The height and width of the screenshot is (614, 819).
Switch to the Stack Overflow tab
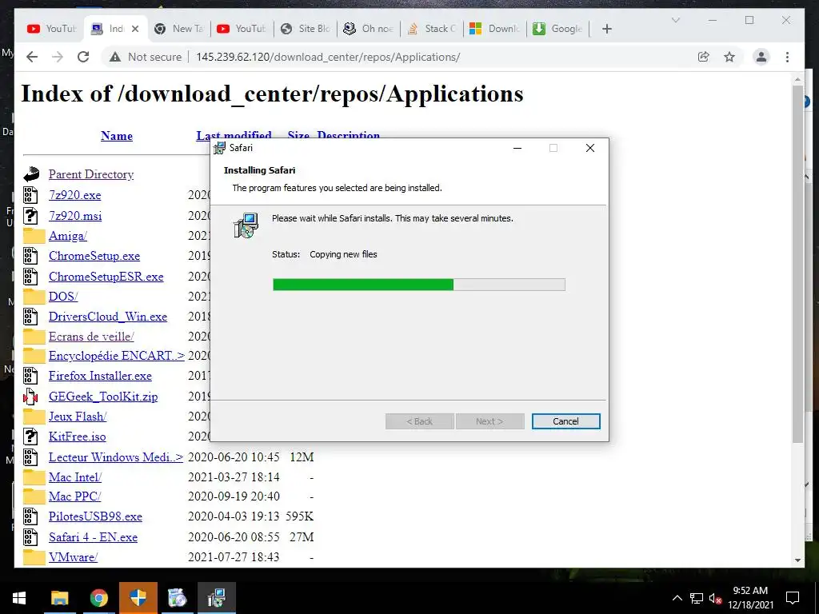point(432,29)
